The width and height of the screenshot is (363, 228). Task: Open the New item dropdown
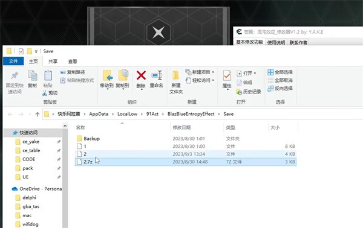(x=200, y=72)
